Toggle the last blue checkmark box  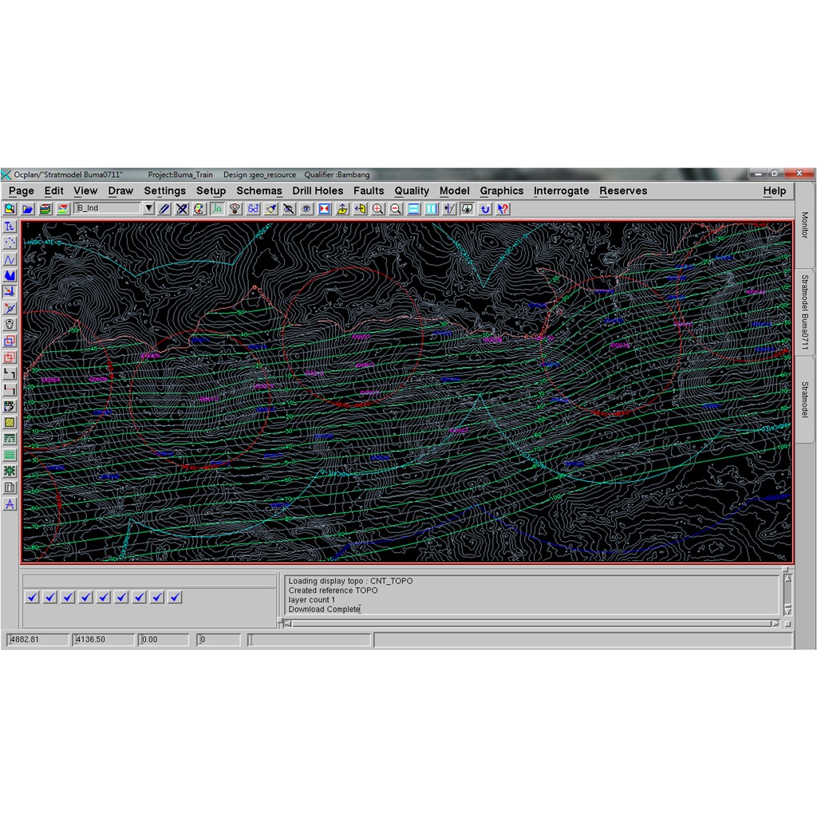[176, 597]
